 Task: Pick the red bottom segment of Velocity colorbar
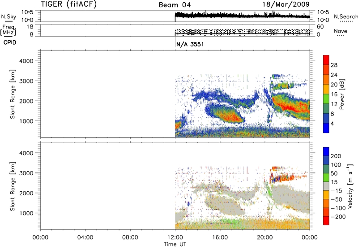tap(326, 221)
